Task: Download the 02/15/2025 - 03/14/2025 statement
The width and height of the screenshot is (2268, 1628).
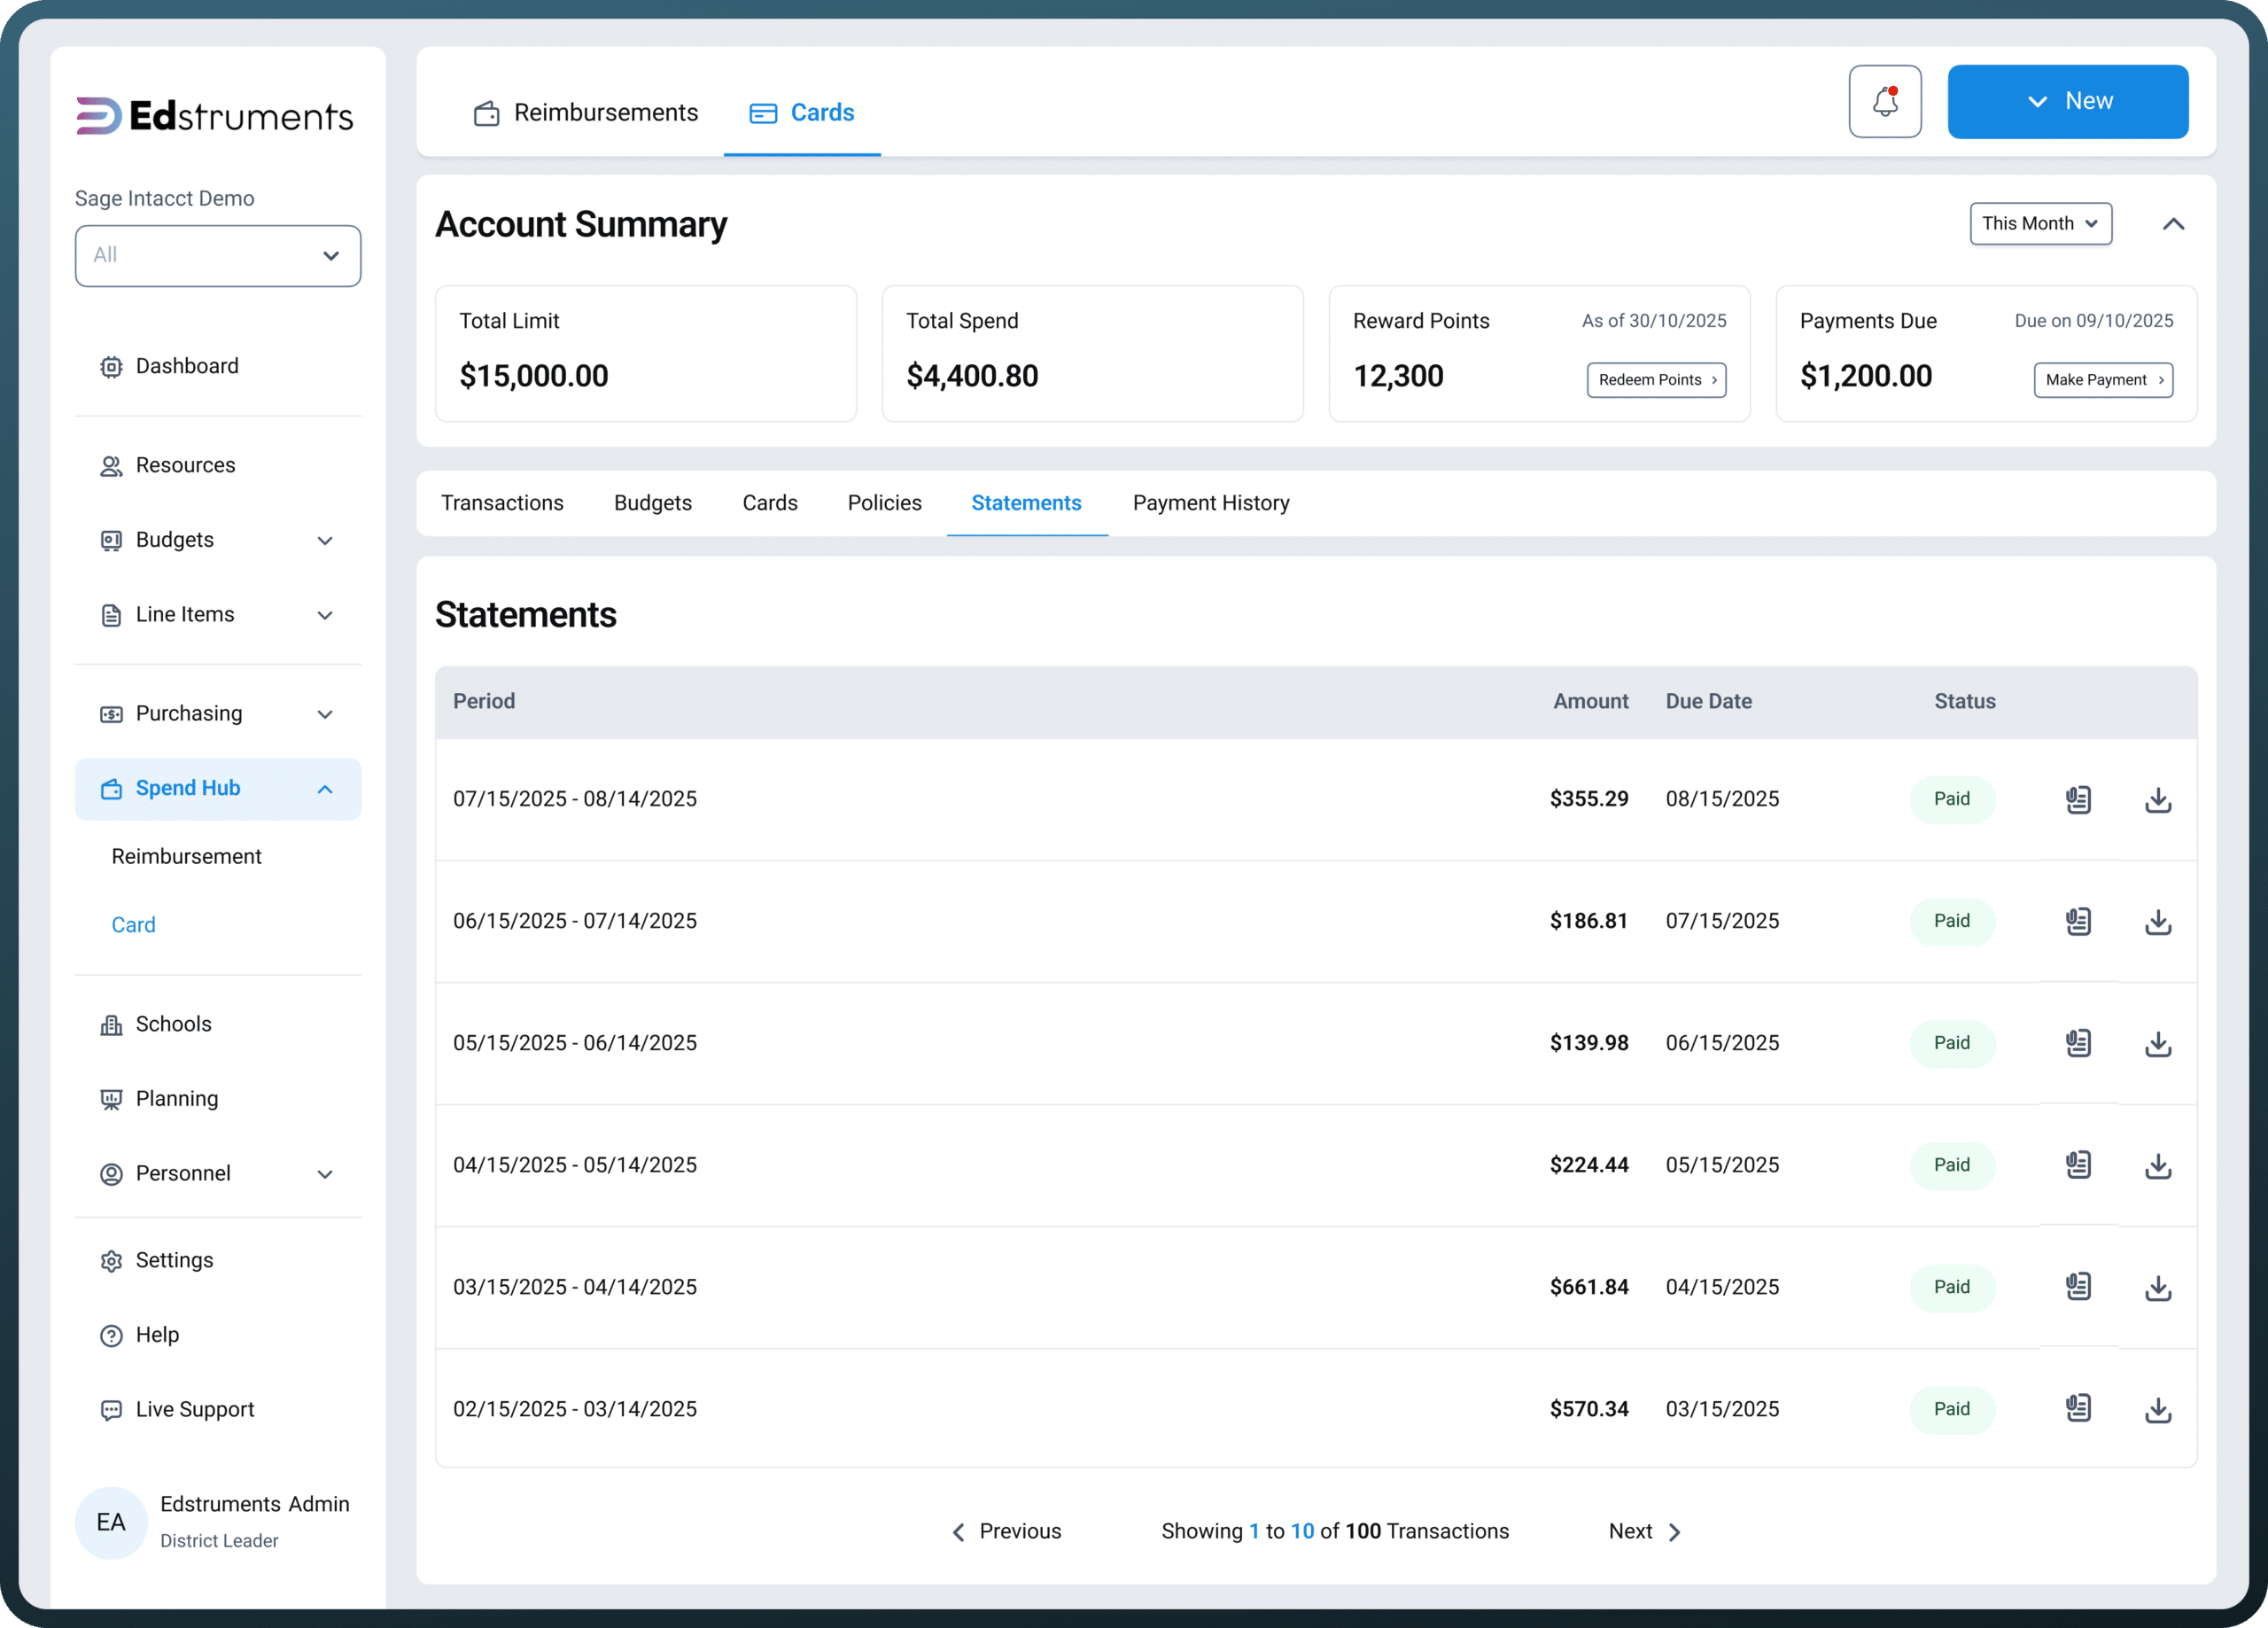Action: (x=2157, y=1410)
